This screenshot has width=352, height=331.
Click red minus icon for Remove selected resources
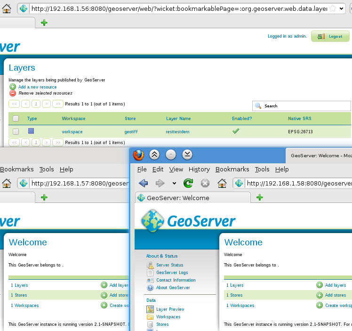point(13,93)
